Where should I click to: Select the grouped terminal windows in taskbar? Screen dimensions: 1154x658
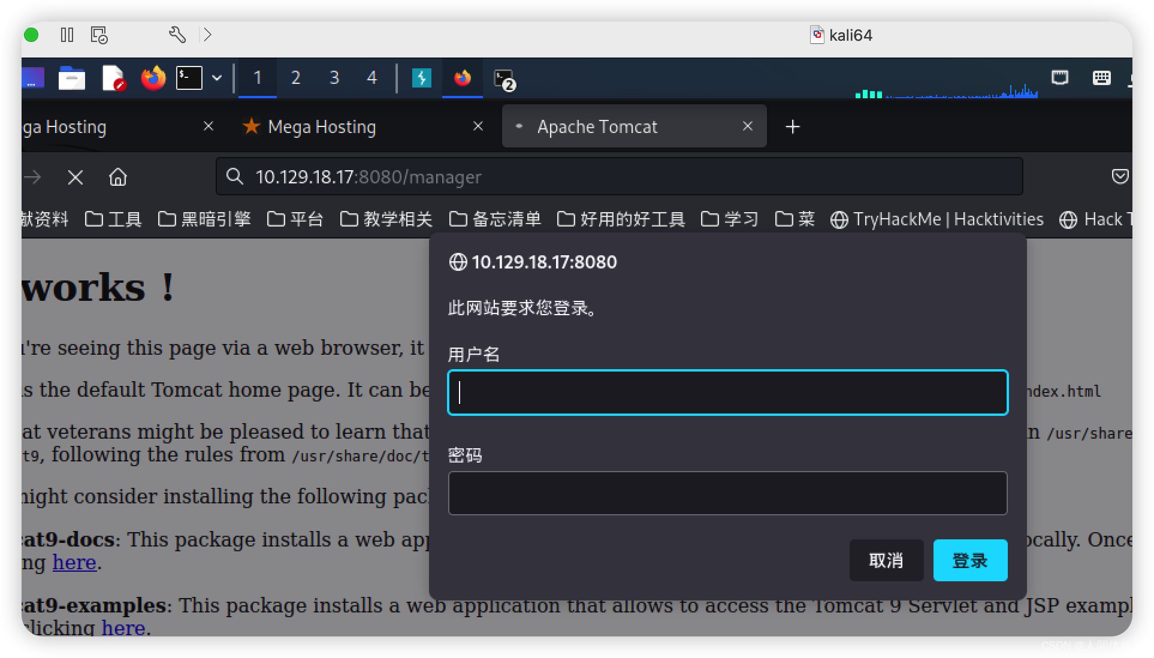pyautogui.click(x=504, y=80)
